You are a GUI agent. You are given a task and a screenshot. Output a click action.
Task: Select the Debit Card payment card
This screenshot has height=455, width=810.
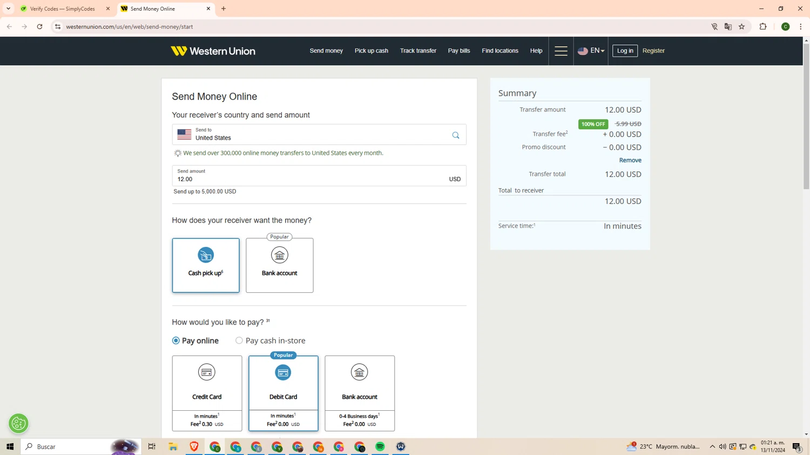tap(283, 393)
